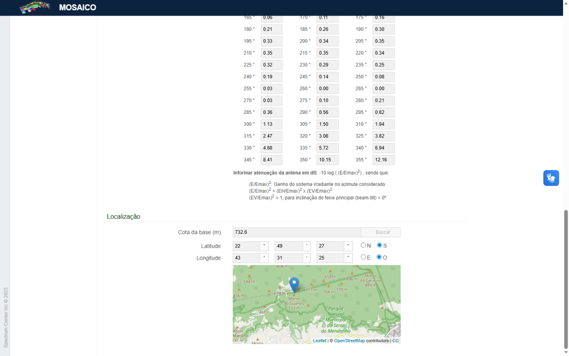Click the 255° attenuation field
The height and width of the screenshot is (356, 569).
[x=272, y=89]
